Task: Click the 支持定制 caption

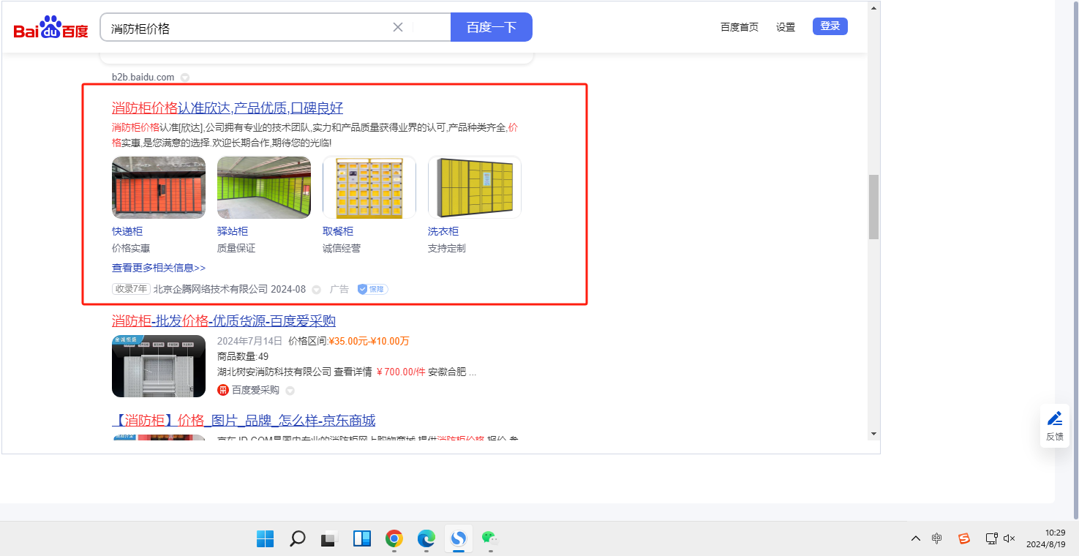Action: click(x=447, y=248)
